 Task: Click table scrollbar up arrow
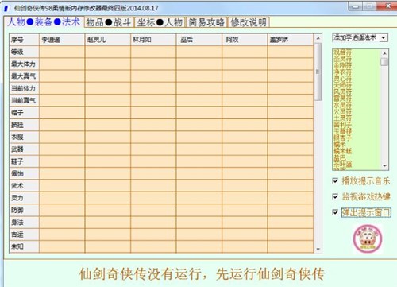pyautogui.click(x=318, y=39)
